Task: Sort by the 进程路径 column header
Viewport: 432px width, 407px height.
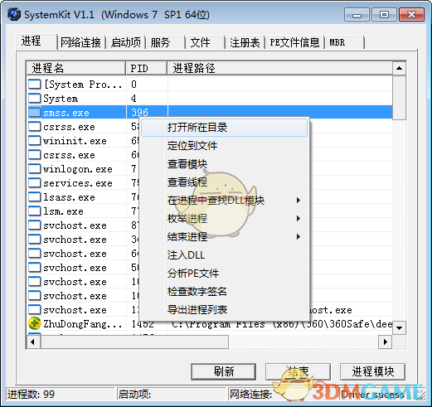Action: click(x=279, y=68)
